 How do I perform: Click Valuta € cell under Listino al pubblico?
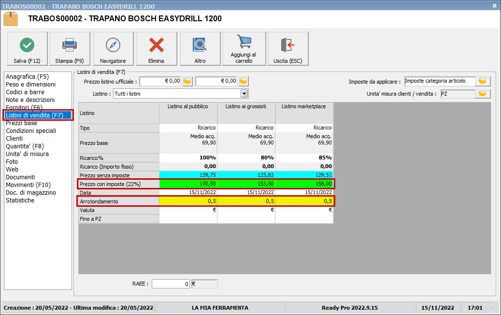188,210
